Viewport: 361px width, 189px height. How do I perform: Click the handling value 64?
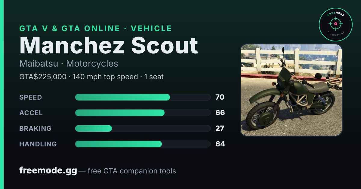[220, 144]
